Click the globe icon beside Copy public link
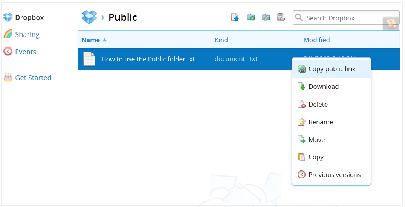This screenshot has height=207, width=405. [301, 69]
